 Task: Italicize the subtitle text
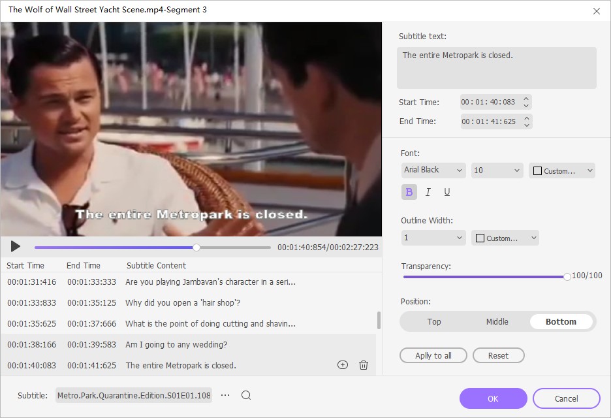coord(428,191)
